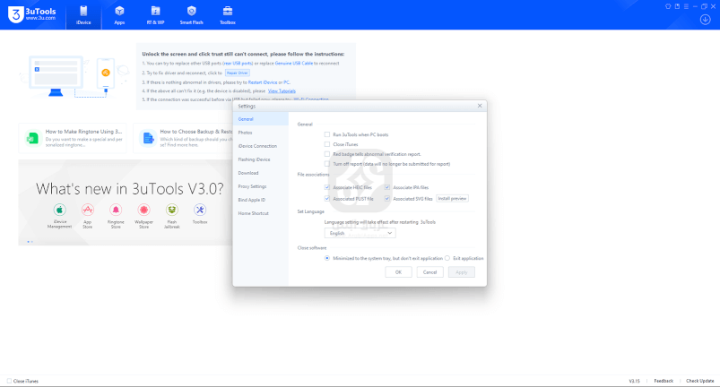Open the hamburger menu icon in title bar

point(686,6)
